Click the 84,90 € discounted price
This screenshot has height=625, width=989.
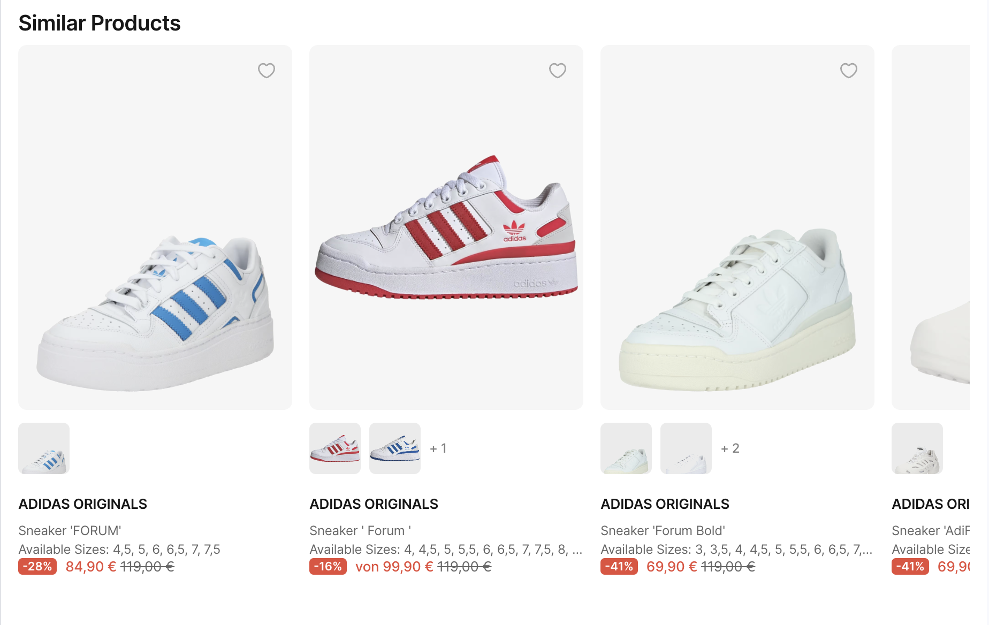tap(91, 567)
